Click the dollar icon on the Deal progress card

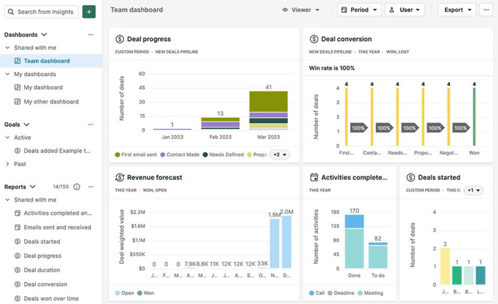click(119, 39)
